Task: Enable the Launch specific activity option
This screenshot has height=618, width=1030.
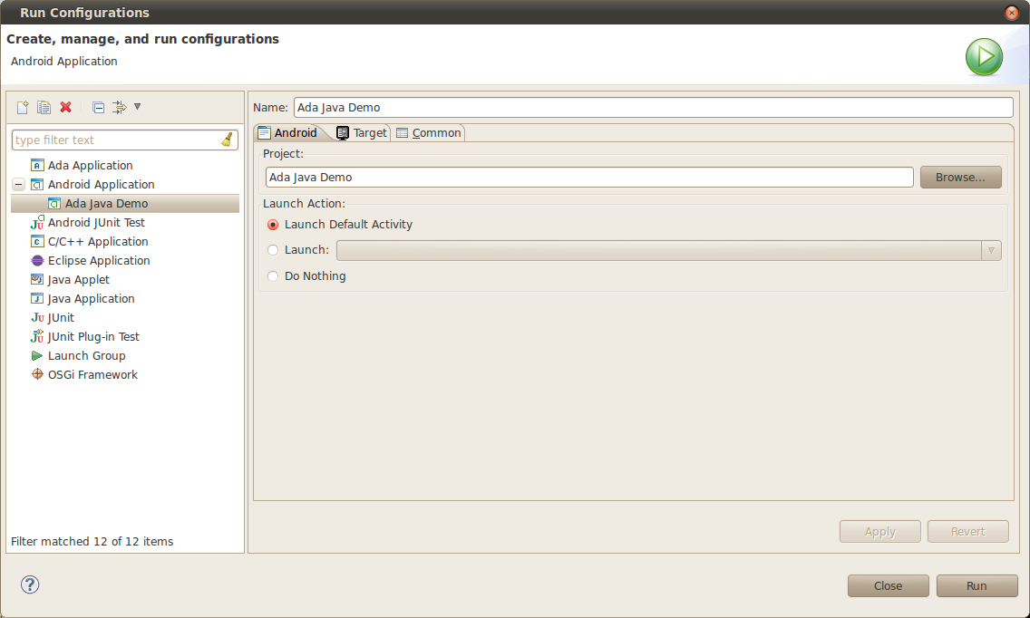Action: [x=273, y=250]
